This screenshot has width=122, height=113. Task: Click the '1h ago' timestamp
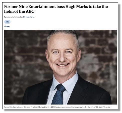pos(7,26)
